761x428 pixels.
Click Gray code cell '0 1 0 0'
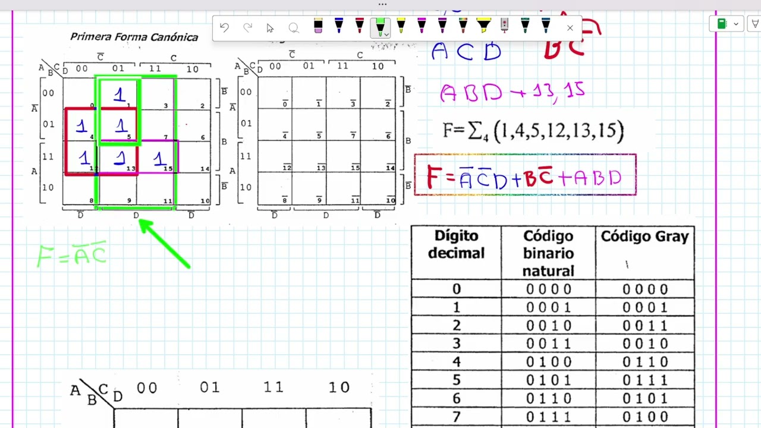[x=645, y=417]
